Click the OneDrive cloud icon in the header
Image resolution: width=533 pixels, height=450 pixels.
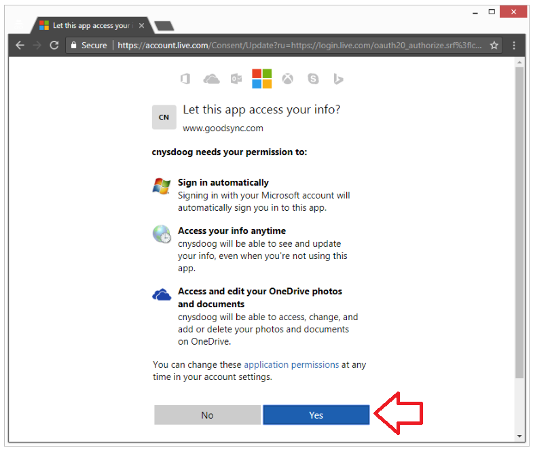pos(211,79)
